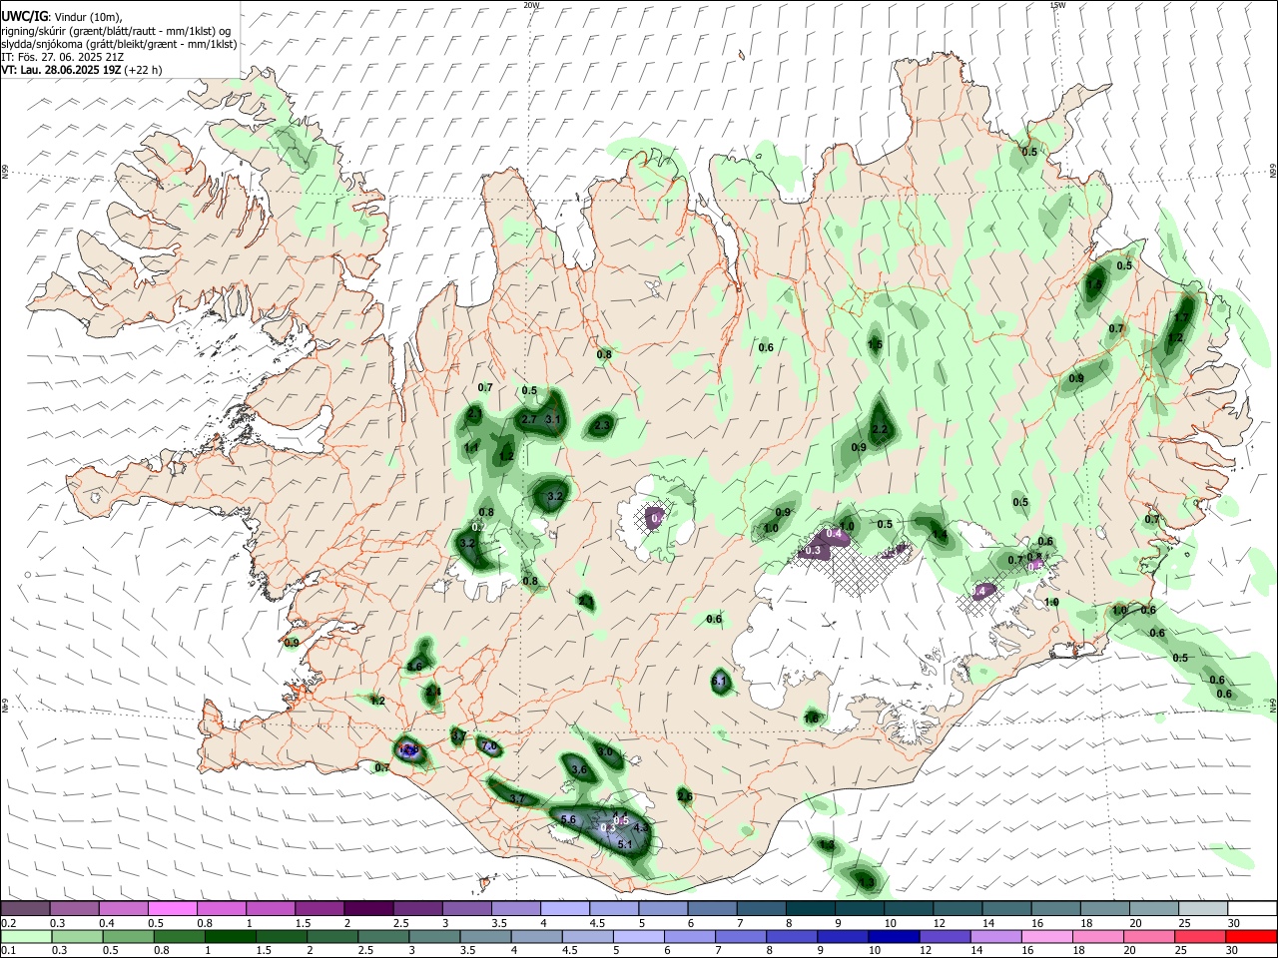
Task: Select the bright magenta-pink swatch in upper legend row
Action: [x=173, y=908]
